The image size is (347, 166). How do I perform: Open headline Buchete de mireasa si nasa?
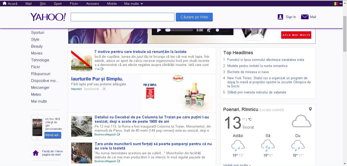click(248, 72)
